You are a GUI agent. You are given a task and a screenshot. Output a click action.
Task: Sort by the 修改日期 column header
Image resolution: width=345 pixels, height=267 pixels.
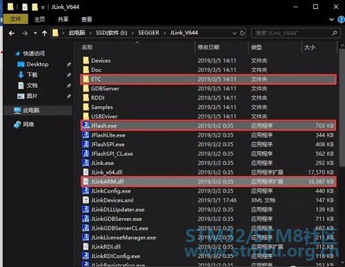[208, 48]
